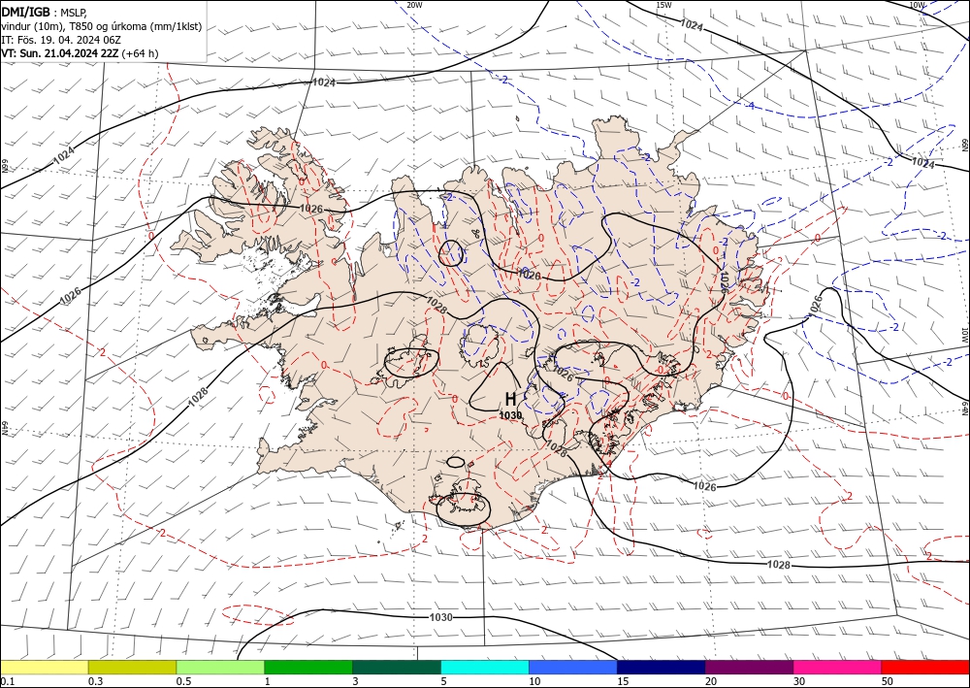The width and height of the screenshot is (970, 688).
Task: Click the bright blue 10–15 legend swatch
Action: (x=573, y=667)
